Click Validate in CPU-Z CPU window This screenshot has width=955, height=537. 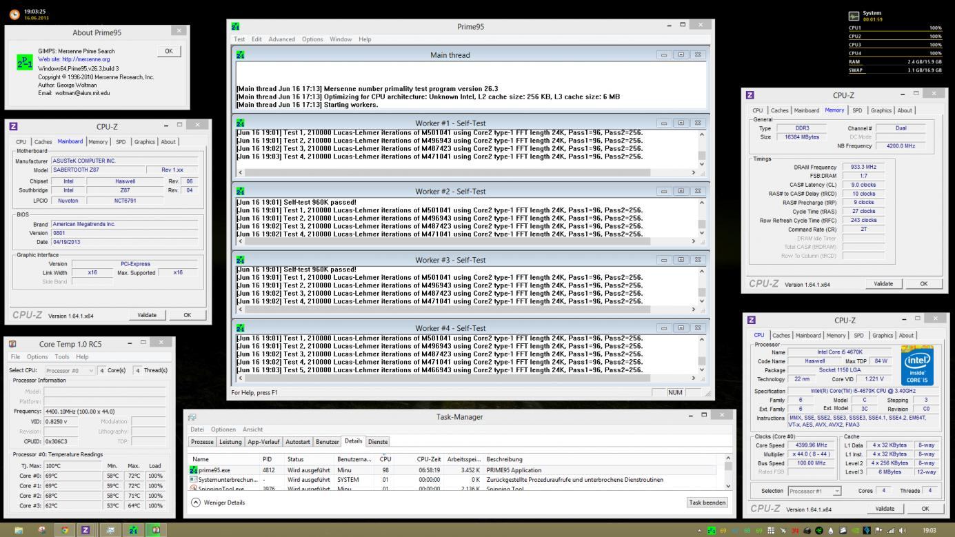885,509
